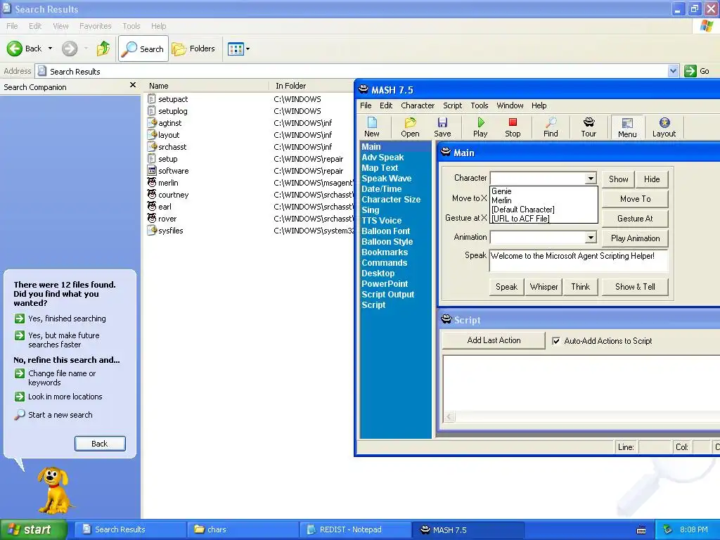Image resolution: width=720 pixels, height=540 pixels.
Task: Switch to chars folder on taskbar
Action: pos(243,529)
